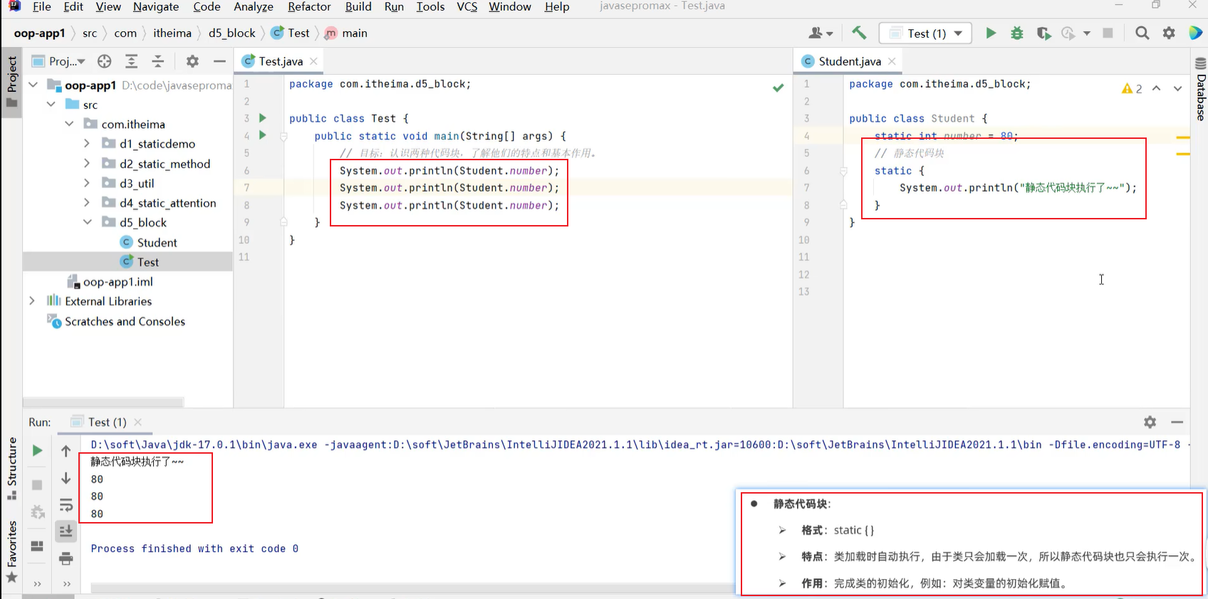Select Test class in project tree
The image size is (1208, 599).
pos(148,262)
